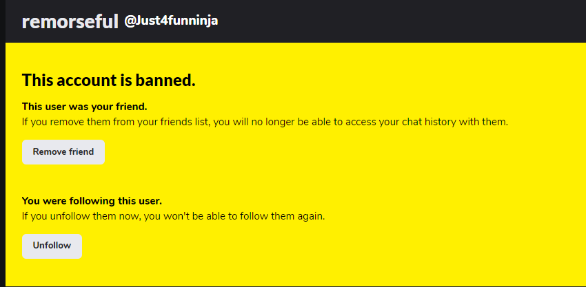Click the word 'following' in bold notice

point(94,201)
